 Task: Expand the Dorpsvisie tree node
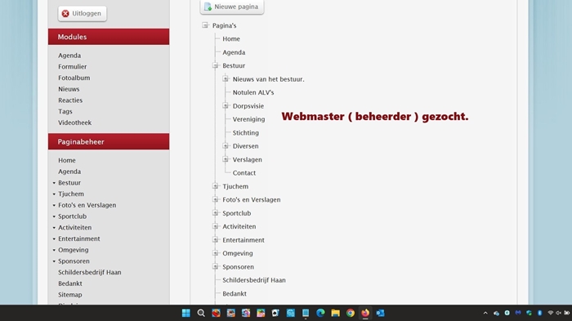[226, 106]
